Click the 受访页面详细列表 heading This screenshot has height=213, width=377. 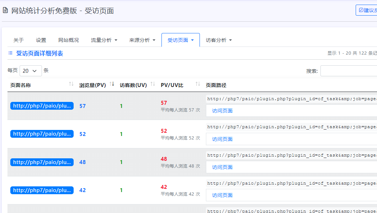(x=39, y=53)
